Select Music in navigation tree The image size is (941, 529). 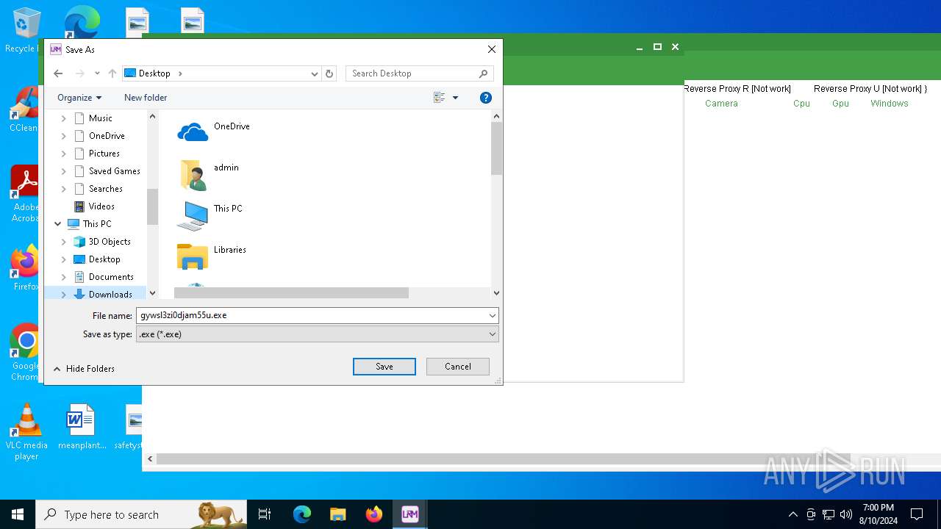(x=101, y=118)
